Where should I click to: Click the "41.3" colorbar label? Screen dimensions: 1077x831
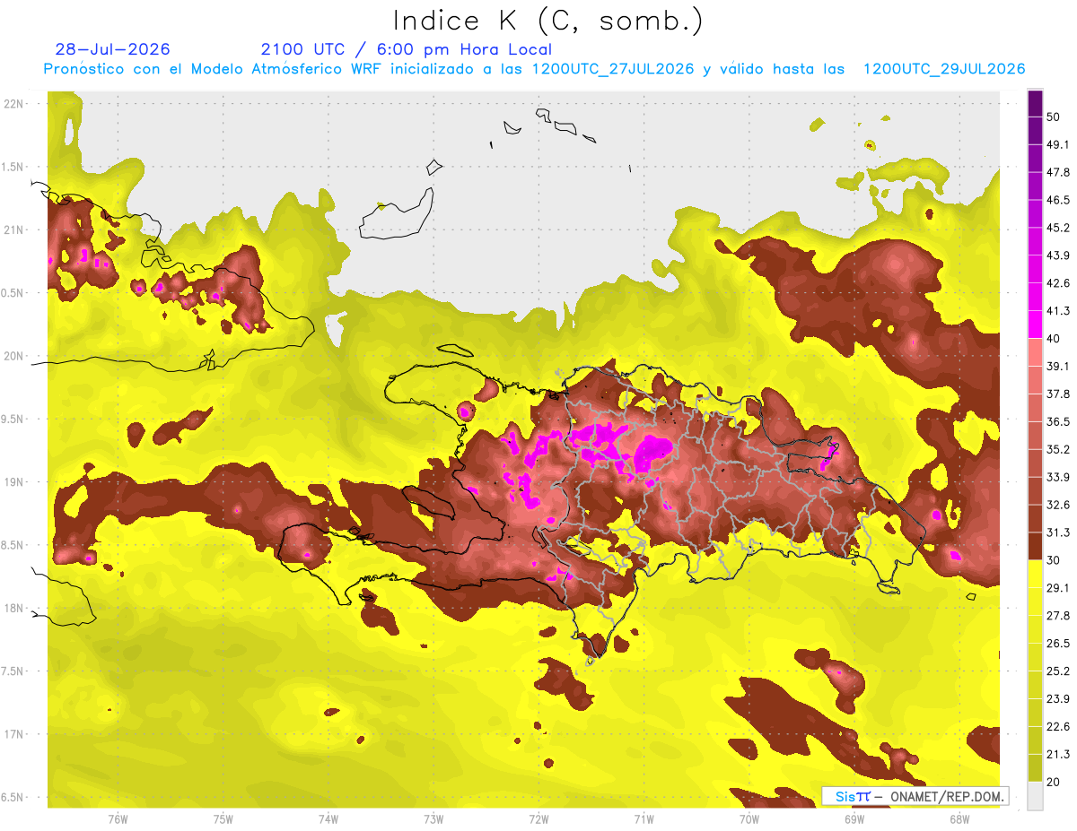coord(1059,311)
